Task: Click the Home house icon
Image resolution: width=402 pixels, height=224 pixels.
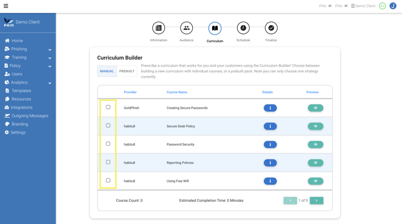Action: click(7, 40)
